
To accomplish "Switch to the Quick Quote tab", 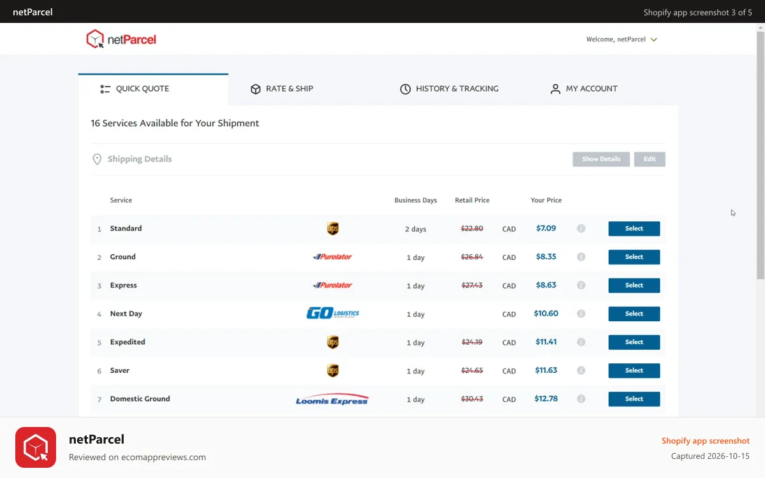I will 153,89.
